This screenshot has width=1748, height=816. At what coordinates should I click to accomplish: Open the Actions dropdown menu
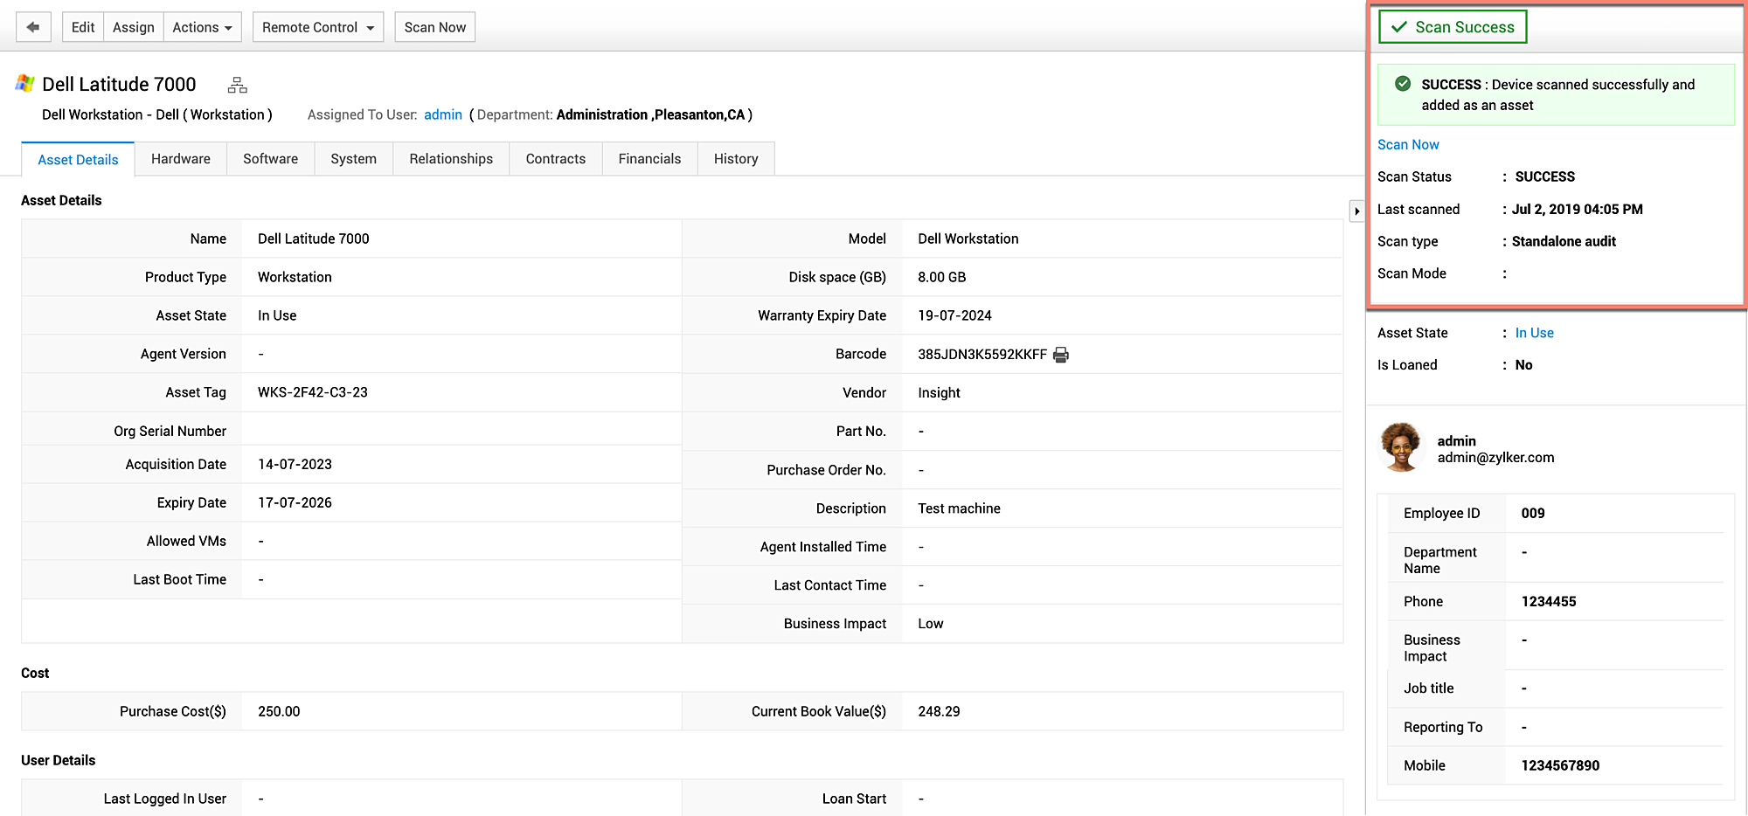(x=202, y=27)
